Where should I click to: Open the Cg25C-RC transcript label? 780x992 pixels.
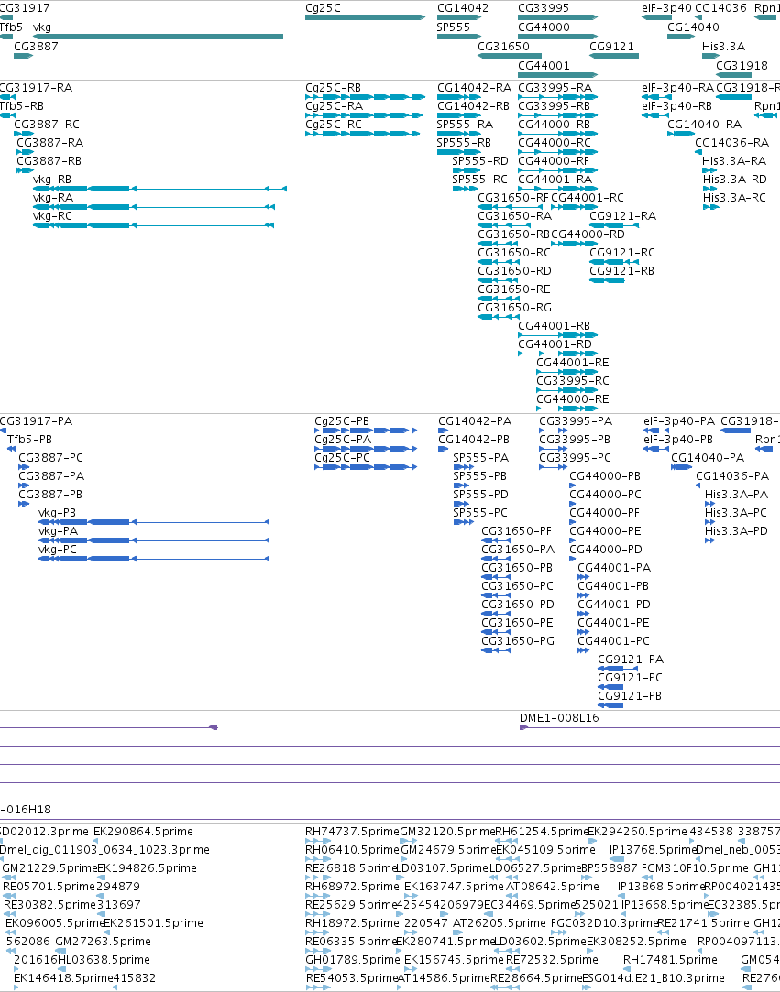(334, 124)
